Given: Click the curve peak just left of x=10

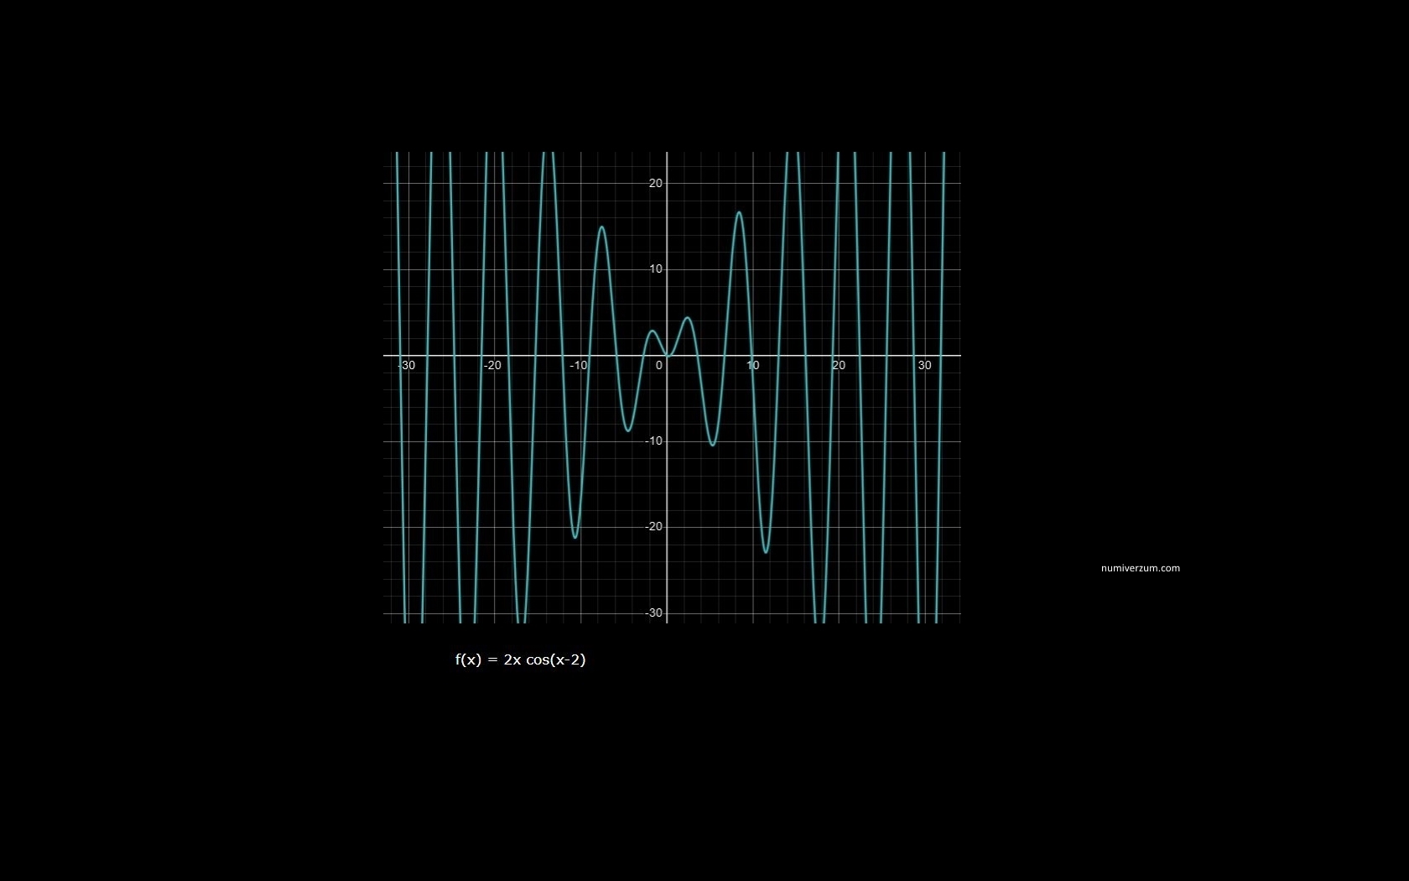Looking at the screenshot, I should (x=739, y=212).
